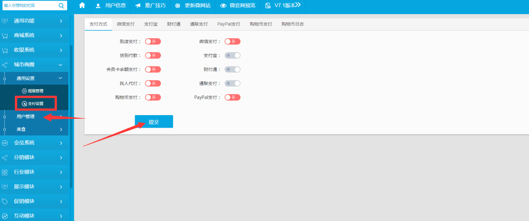
Task: Expand the 会员系统 menu chevron
Action: (x=61, y=143)
